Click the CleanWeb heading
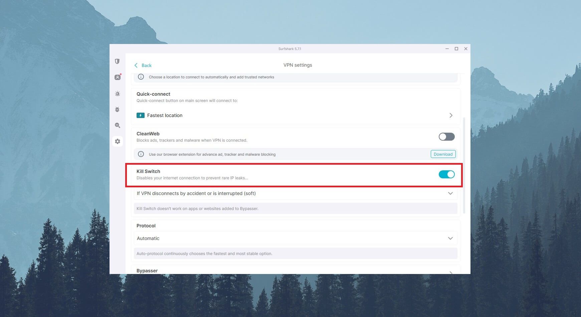 tap(148, 134)
